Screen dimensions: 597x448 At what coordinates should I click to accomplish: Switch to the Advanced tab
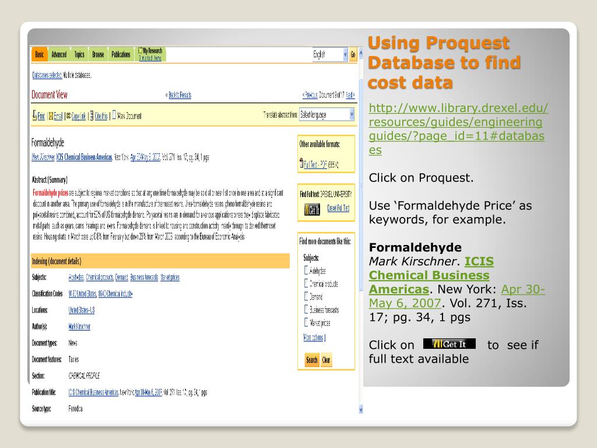click(59, 54)
